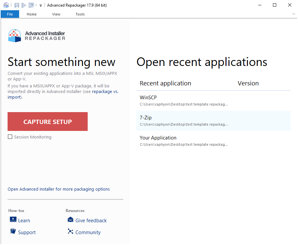Viewport: 298px width, 245px height.
Task: Close the Advanced Repackager window
Action: tap(290, 5)
